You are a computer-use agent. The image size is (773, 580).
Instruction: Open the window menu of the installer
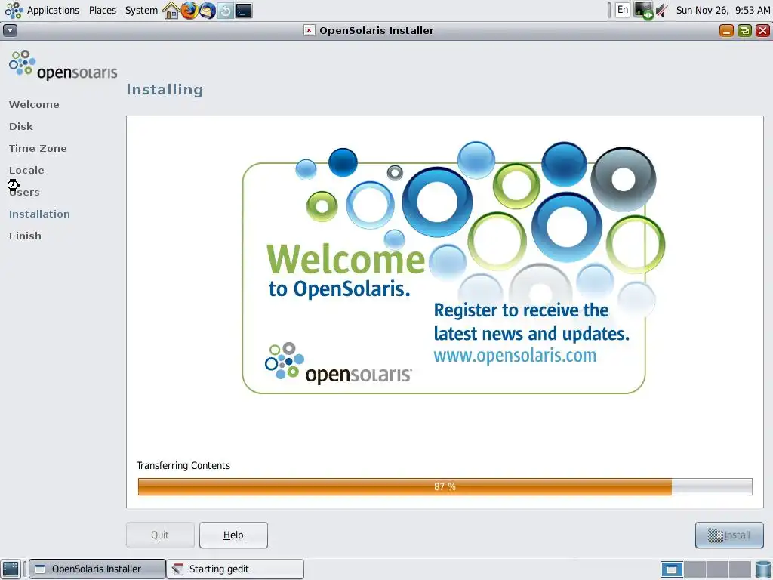click(10, 30)
